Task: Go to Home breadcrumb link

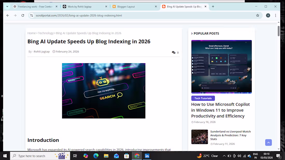Action: pyautogui.click(x=31, y=33)
